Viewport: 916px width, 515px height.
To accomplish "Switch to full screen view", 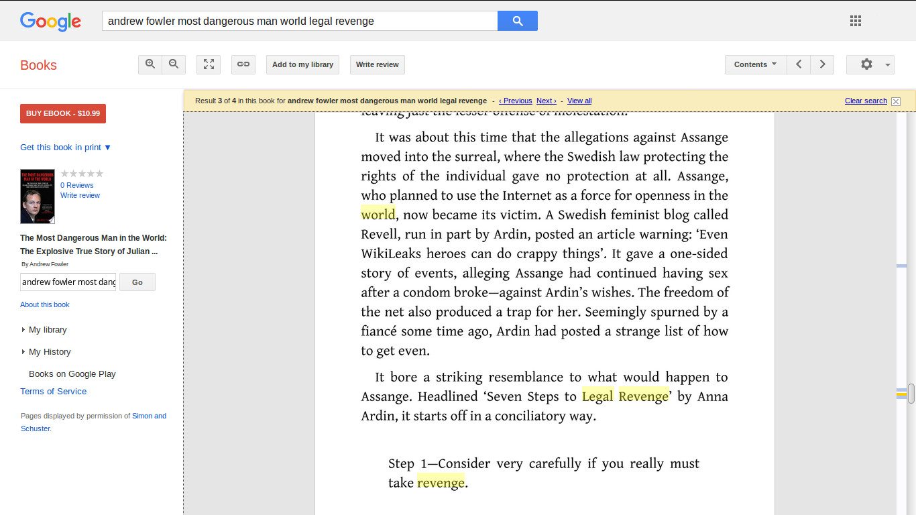I will pos(209,64).
